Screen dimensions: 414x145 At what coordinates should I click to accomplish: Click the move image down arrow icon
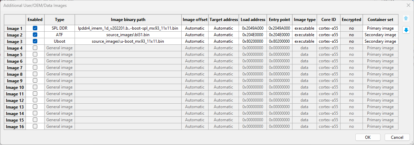tap(406, 30)
